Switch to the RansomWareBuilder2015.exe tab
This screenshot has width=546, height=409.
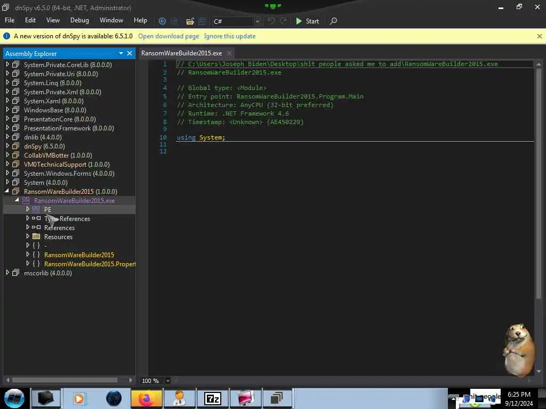pos(181,53)
